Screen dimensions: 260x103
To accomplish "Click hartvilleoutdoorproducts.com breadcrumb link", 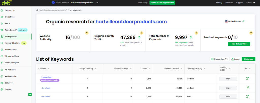I will pyautogui.click(x=53, y=10).
